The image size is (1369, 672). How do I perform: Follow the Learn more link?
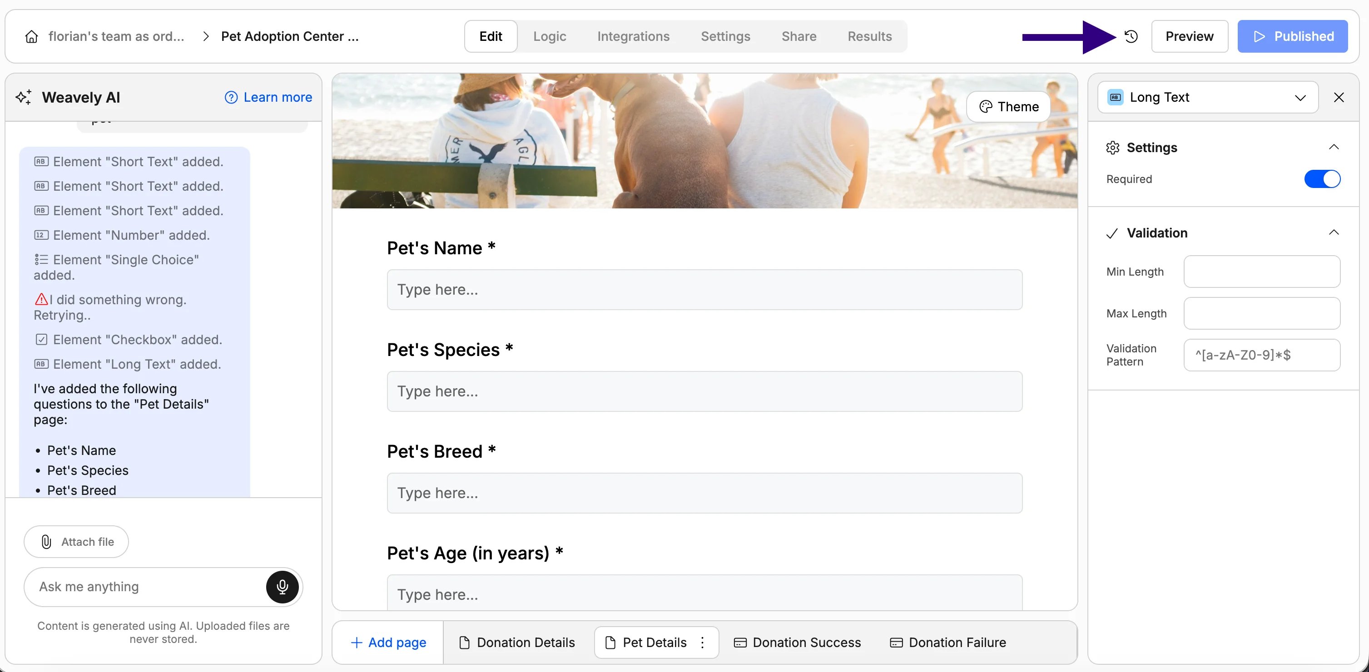click(278, 97)
